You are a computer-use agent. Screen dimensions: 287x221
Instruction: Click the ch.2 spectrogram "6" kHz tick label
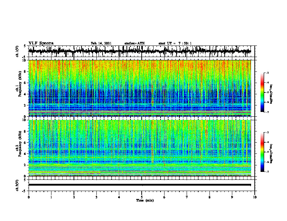[25, 142]
